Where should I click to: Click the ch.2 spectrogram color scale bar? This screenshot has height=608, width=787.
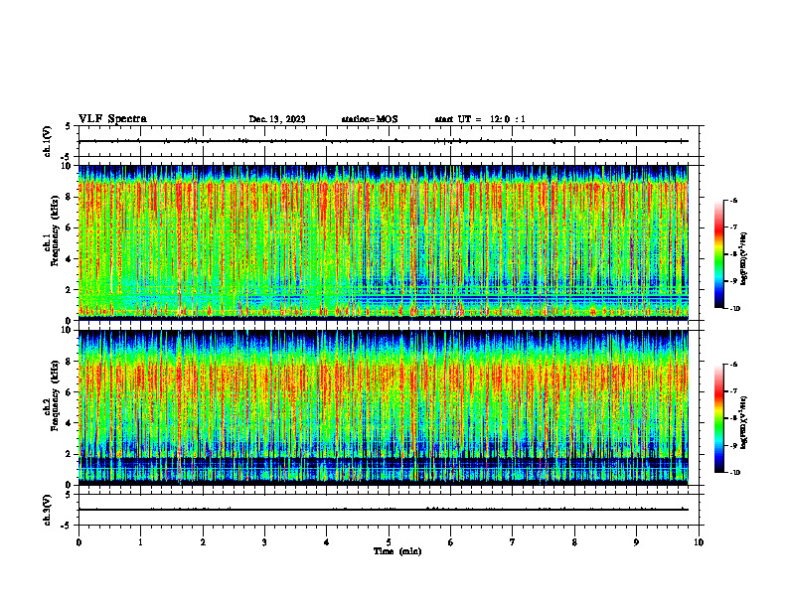[x=718, y=418]
